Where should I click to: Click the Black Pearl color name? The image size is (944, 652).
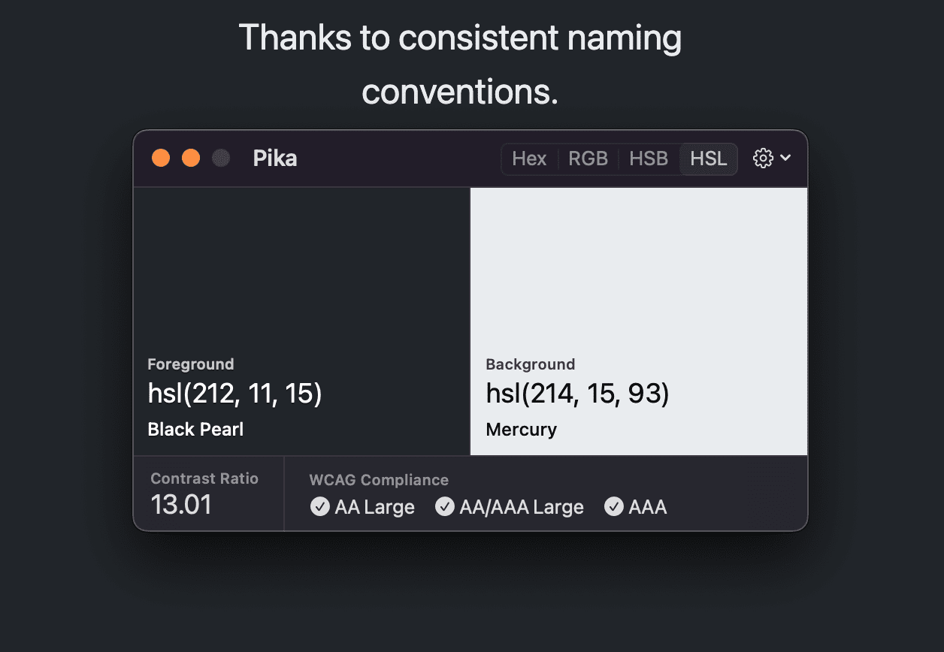tap(195, 430)
